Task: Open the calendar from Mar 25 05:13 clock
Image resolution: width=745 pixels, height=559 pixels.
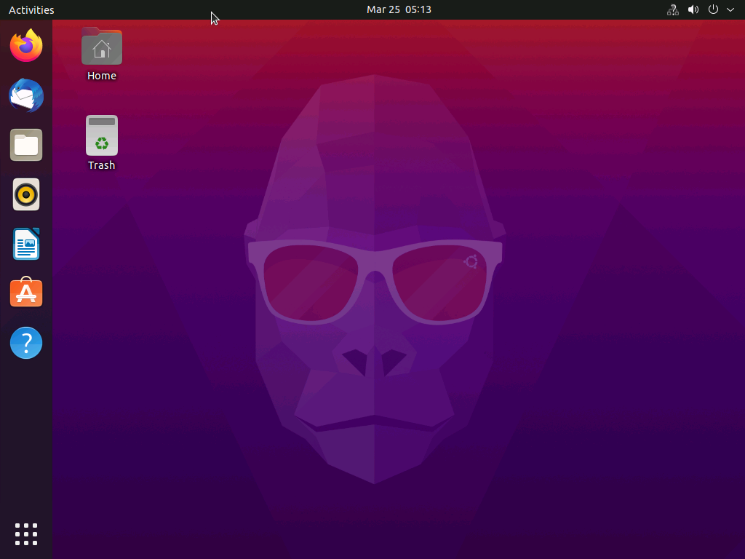Action: pos(399,9)
